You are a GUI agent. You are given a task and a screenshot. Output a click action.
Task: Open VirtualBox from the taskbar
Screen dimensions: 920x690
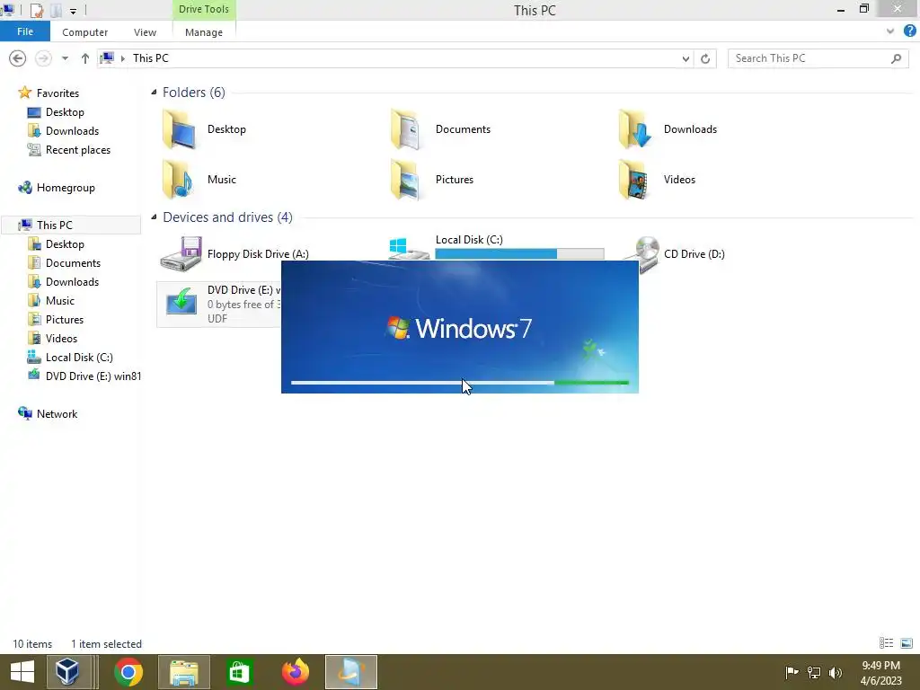(x=68, y=672)
